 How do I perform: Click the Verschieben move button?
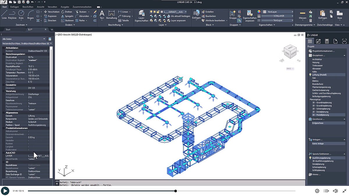click(x=51, y=12)
